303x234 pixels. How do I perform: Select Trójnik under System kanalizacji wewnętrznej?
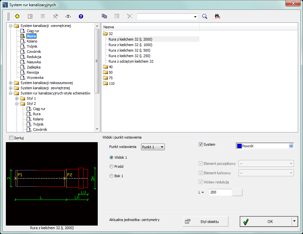(32, 46)
